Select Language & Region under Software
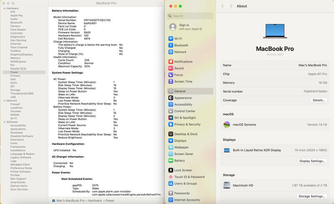 [x=23, y=154]
